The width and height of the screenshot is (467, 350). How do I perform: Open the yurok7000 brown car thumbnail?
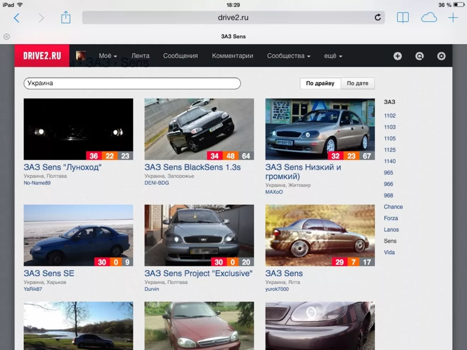pos(320,235)
